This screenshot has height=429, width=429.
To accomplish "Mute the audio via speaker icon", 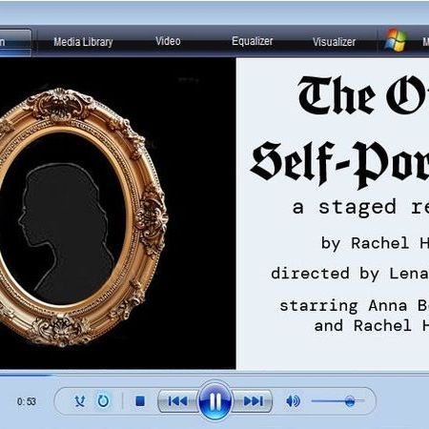I will pos(293,401).
